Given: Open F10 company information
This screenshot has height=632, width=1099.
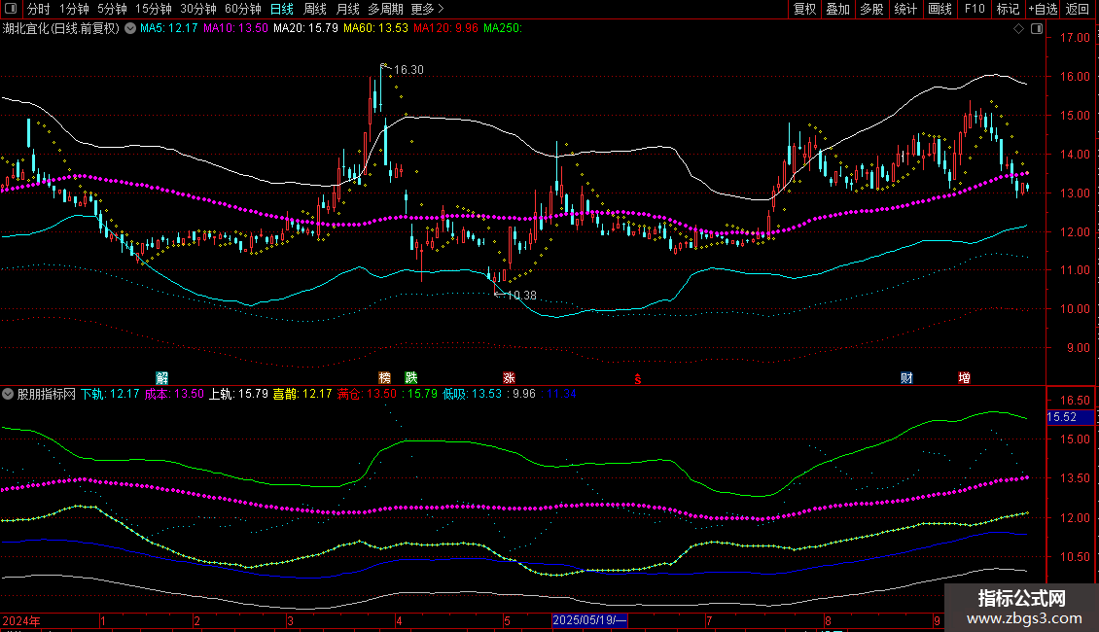Looking at the screenshot, I should 975,9.
